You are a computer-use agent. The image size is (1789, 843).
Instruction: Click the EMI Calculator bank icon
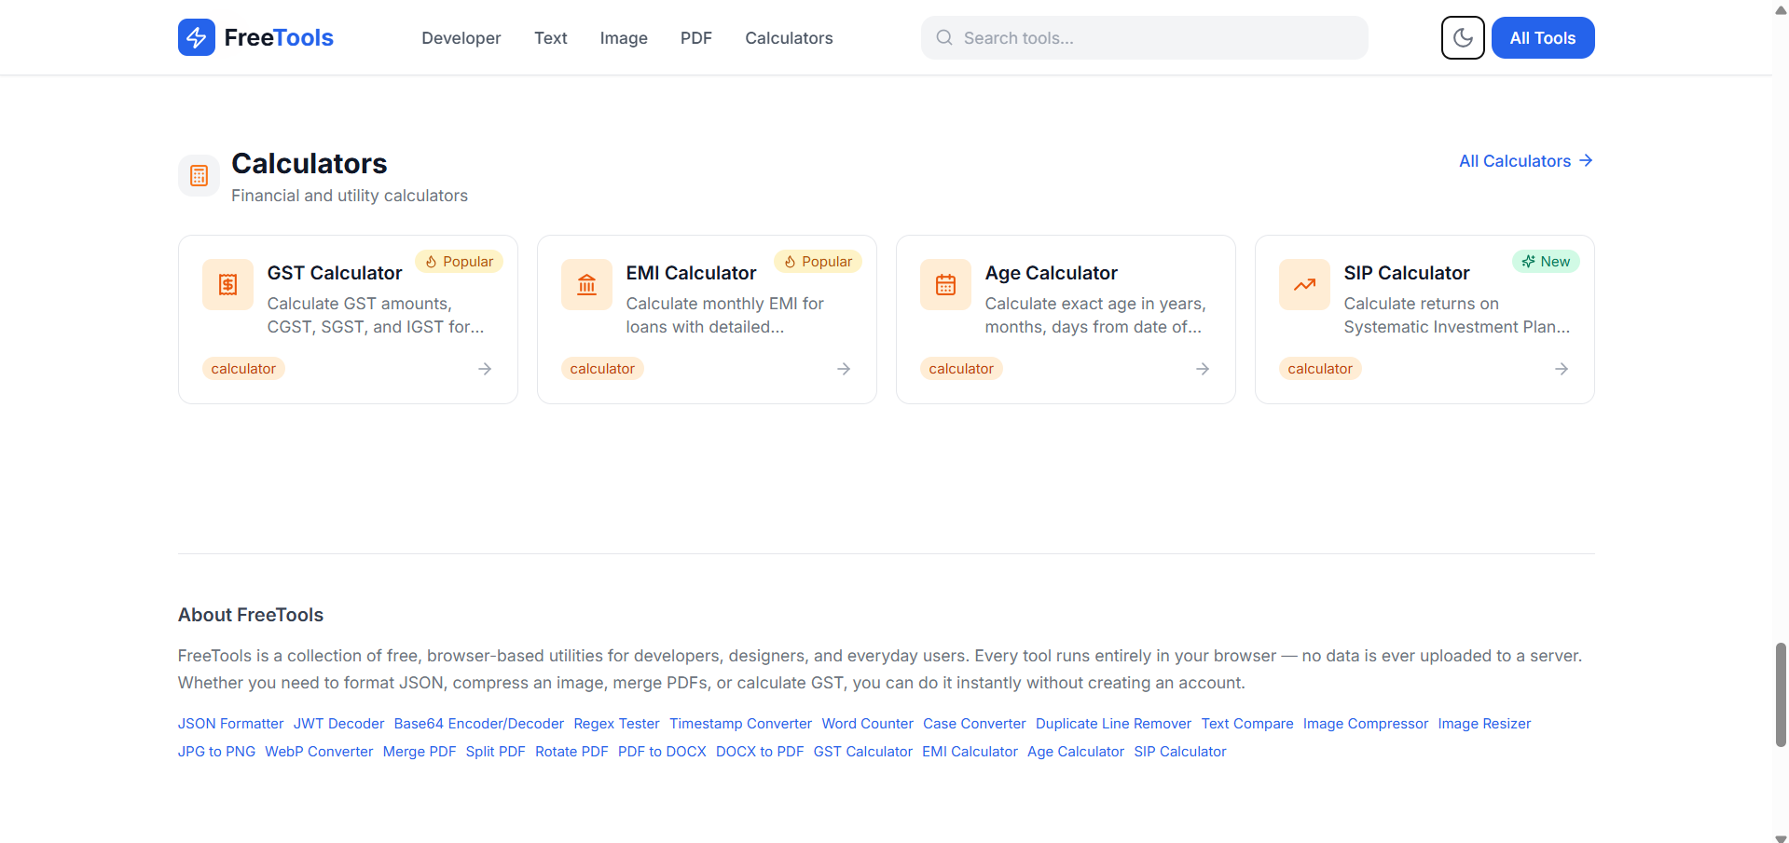586,284
